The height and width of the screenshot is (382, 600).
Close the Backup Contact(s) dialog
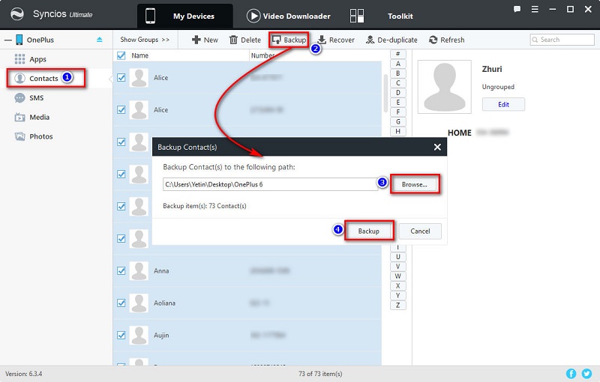point(437,147)
